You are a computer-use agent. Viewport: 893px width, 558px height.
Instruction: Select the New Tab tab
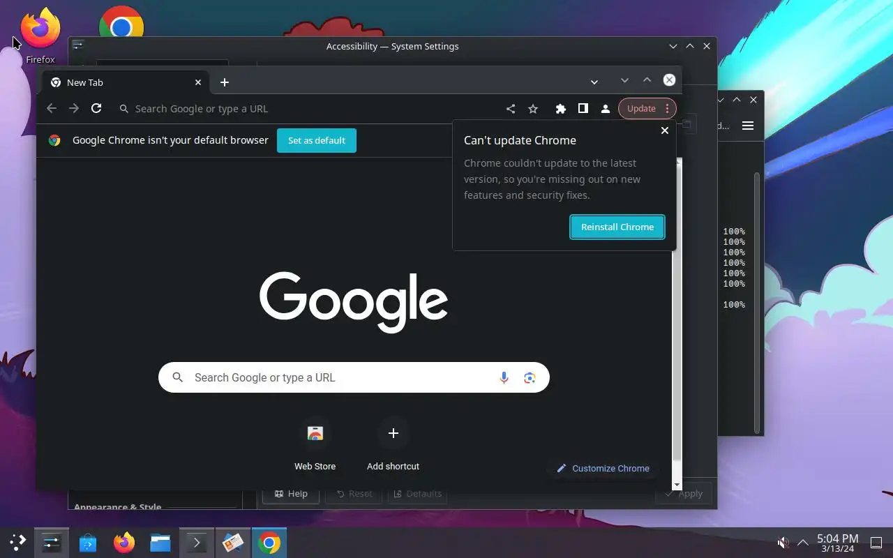126,82
